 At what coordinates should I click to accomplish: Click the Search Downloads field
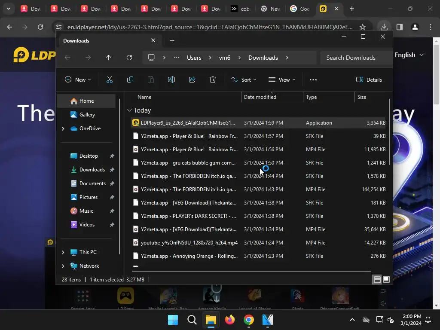356,58
